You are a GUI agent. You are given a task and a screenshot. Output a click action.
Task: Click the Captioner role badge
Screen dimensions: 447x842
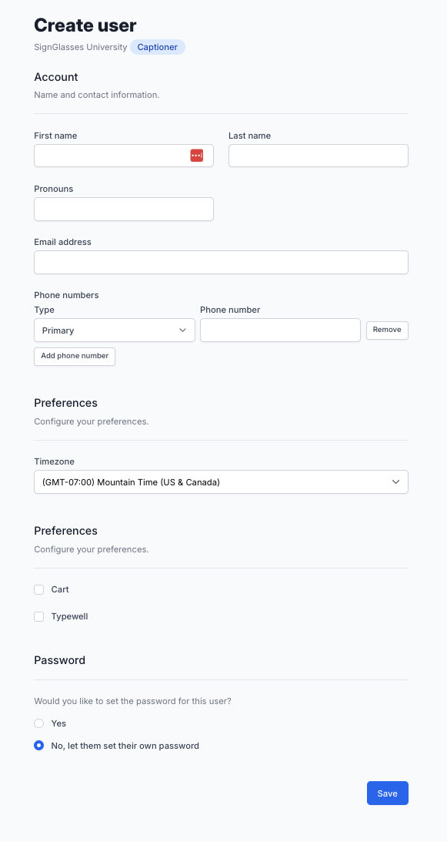coord(157,47)
